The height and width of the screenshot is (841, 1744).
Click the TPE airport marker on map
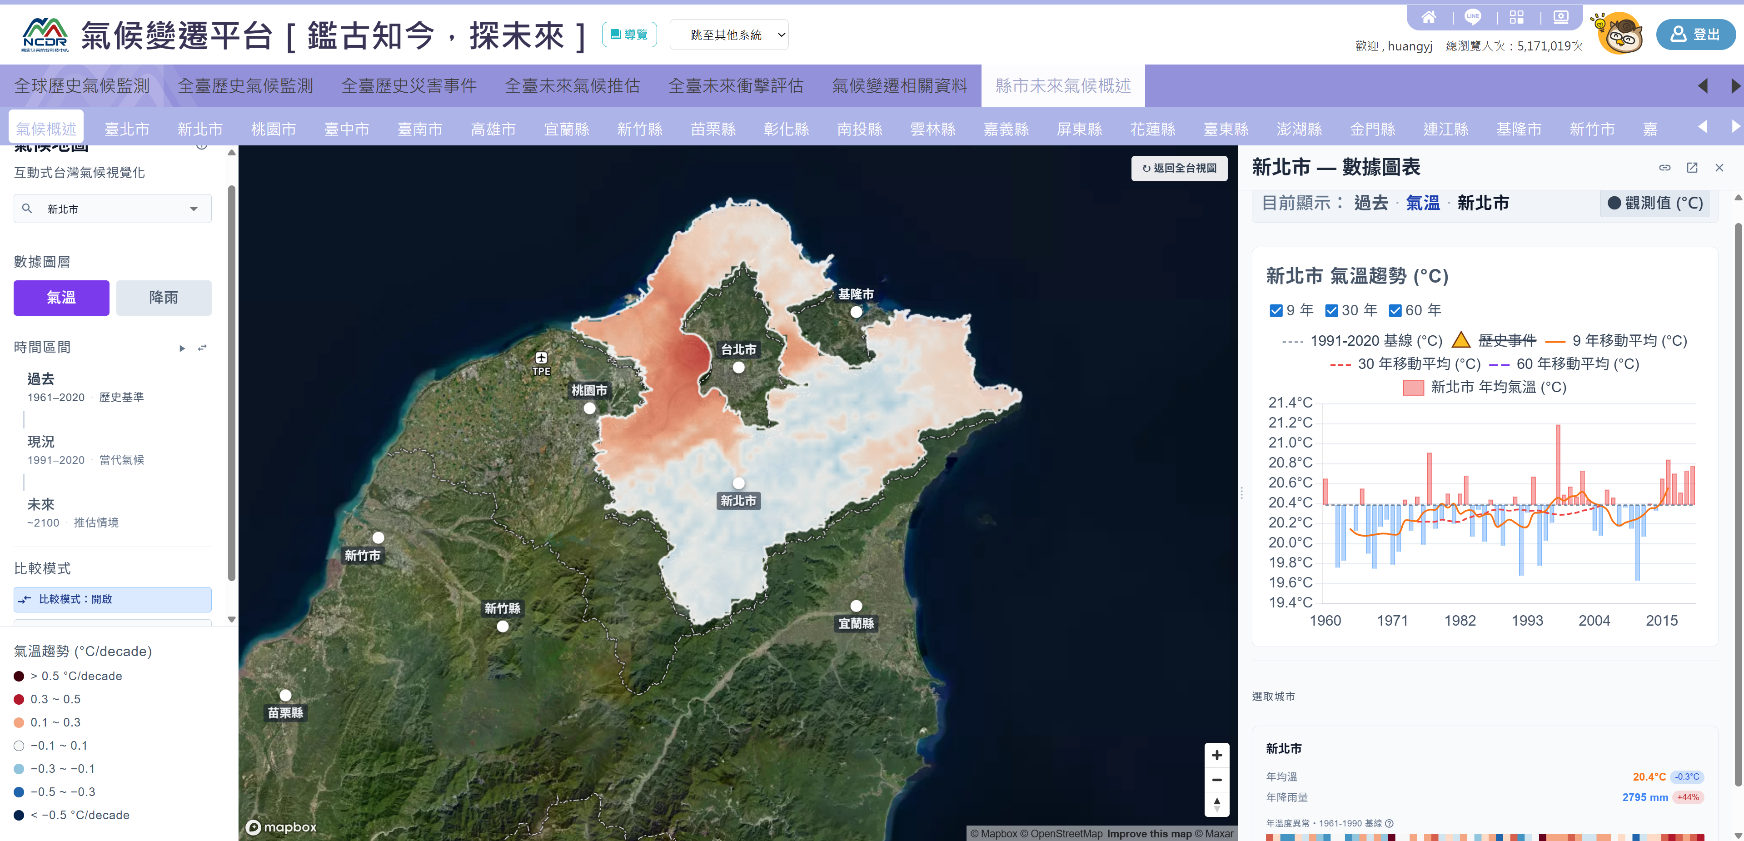(541, 358)
